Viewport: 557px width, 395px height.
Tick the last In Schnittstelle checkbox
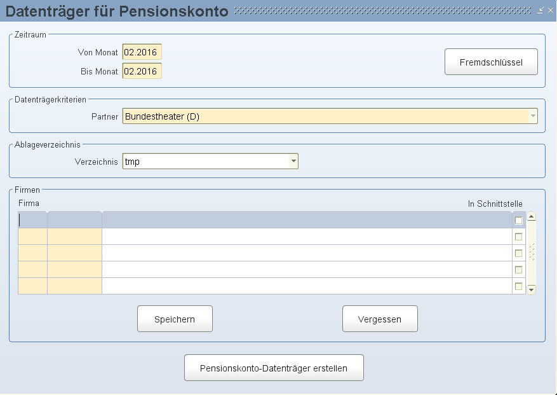point(519,286)
